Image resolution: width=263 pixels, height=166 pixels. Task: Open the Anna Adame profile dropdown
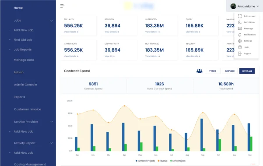[245, 6]
